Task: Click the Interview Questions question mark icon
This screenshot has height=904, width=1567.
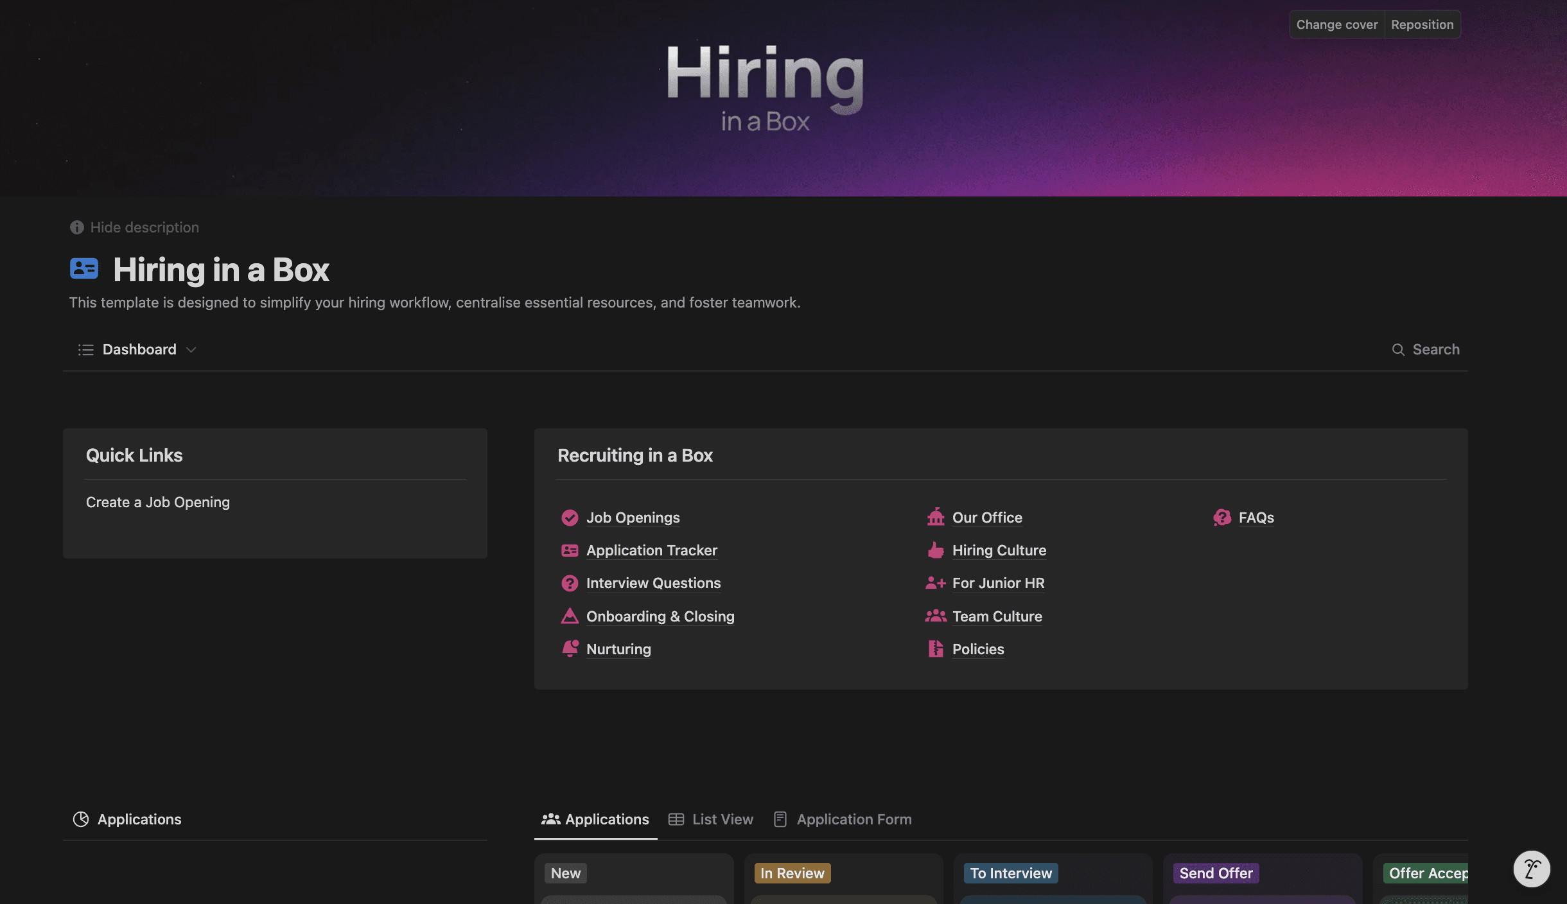Action: pyautogui.click(x=570, y=583)
